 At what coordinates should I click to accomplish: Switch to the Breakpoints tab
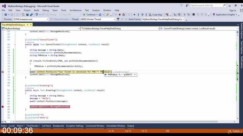(58, 126)
